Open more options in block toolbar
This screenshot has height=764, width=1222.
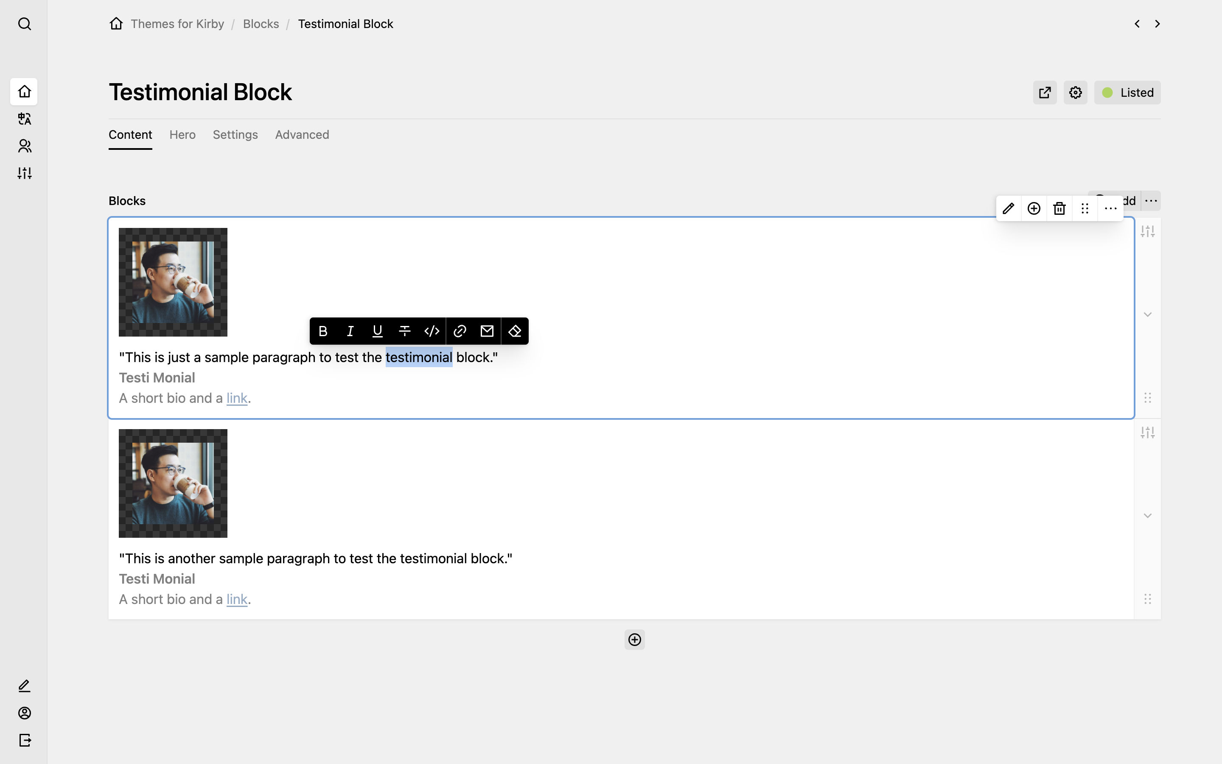(1110, 208)
